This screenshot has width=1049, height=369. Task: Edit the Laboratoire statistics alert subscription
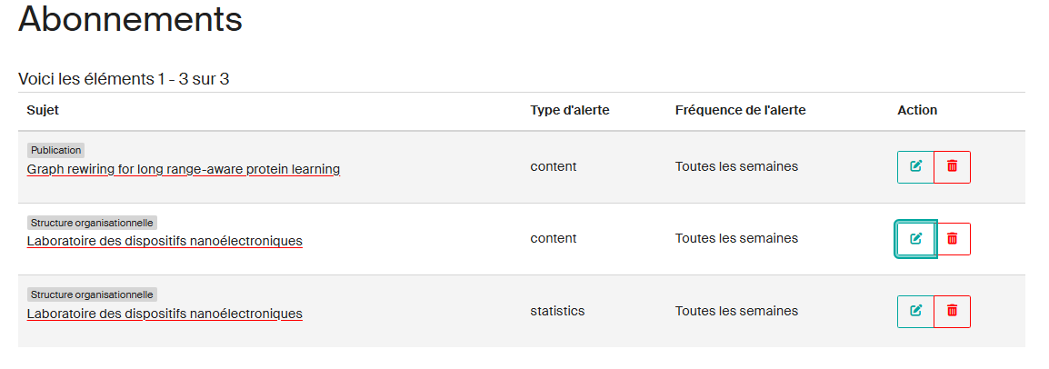[x=915, y=312]
